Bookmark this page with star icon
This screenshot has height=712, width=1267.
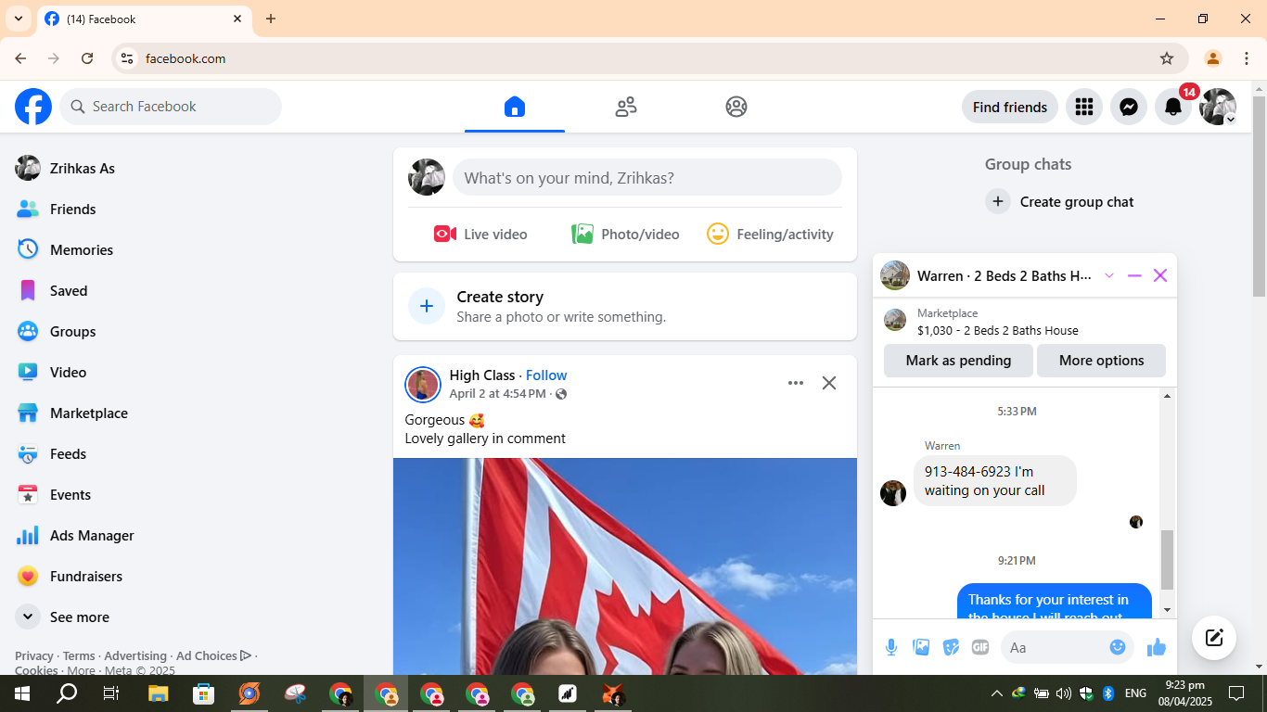pyautogui.click(x=1167, y=58)
